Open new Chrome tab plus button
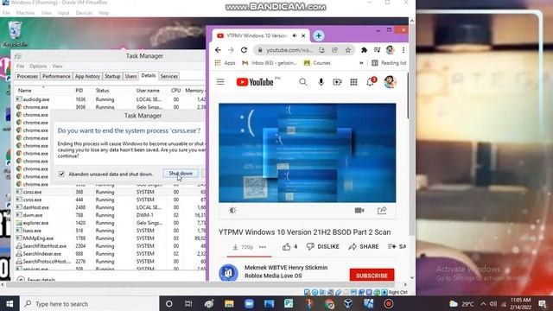Screen dimensions: 553x311 [x=319, y=35]
